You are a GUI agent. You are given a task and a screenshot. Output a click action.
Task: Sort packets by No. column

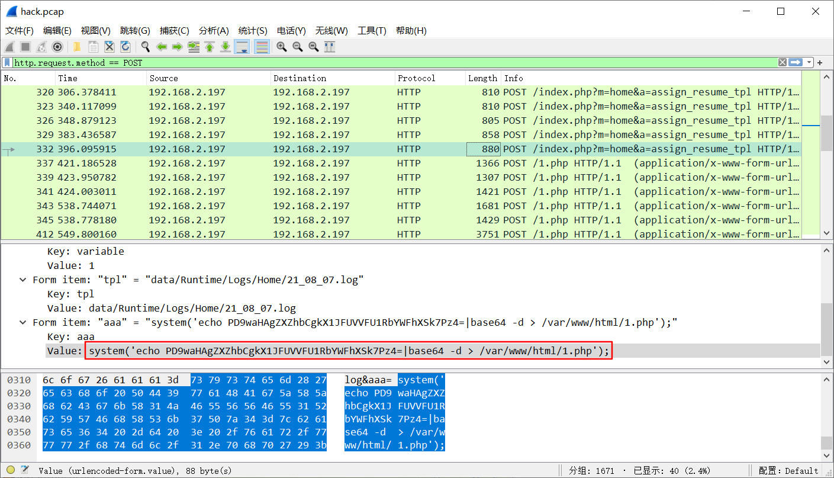click(28, 78)
